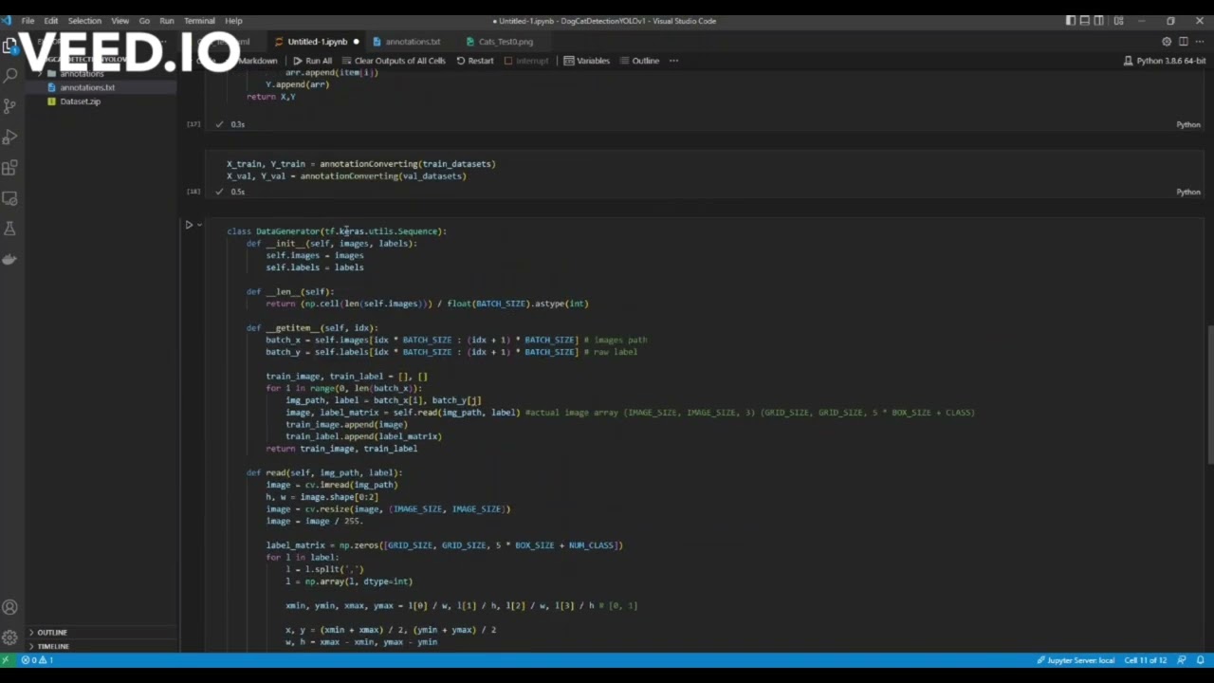Open errors and warnings in status bar
The image size is (1214, 683).
(x=38, y=660)
